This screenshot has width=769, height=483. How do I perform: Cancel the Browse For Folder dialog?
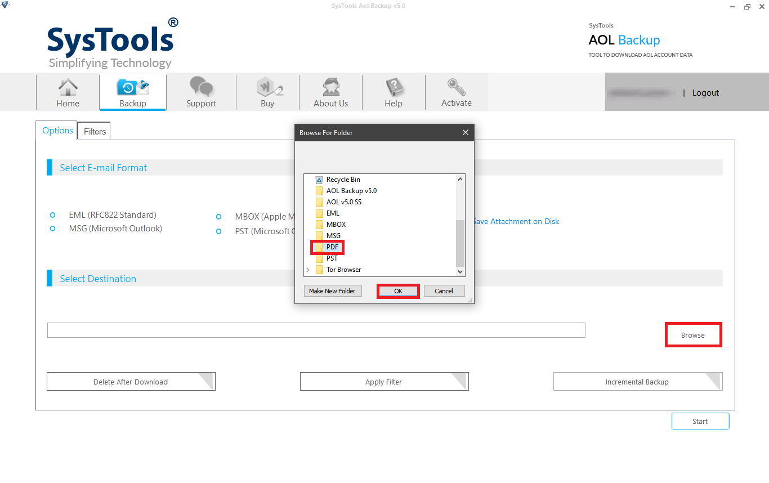coord(444,291)
